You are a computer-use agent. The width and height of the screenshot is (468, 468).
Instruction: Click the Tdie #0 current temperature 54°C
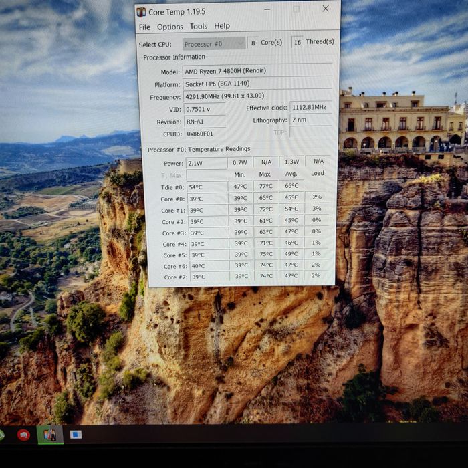207,187
